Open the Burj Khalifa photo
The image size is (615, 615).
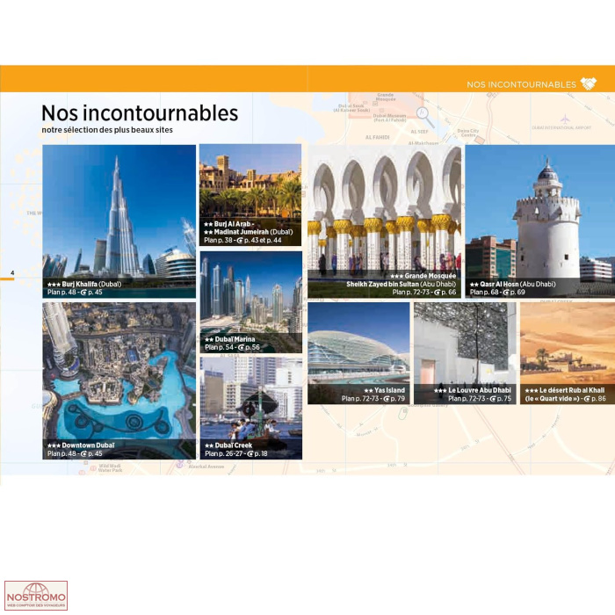click(119, 221)
